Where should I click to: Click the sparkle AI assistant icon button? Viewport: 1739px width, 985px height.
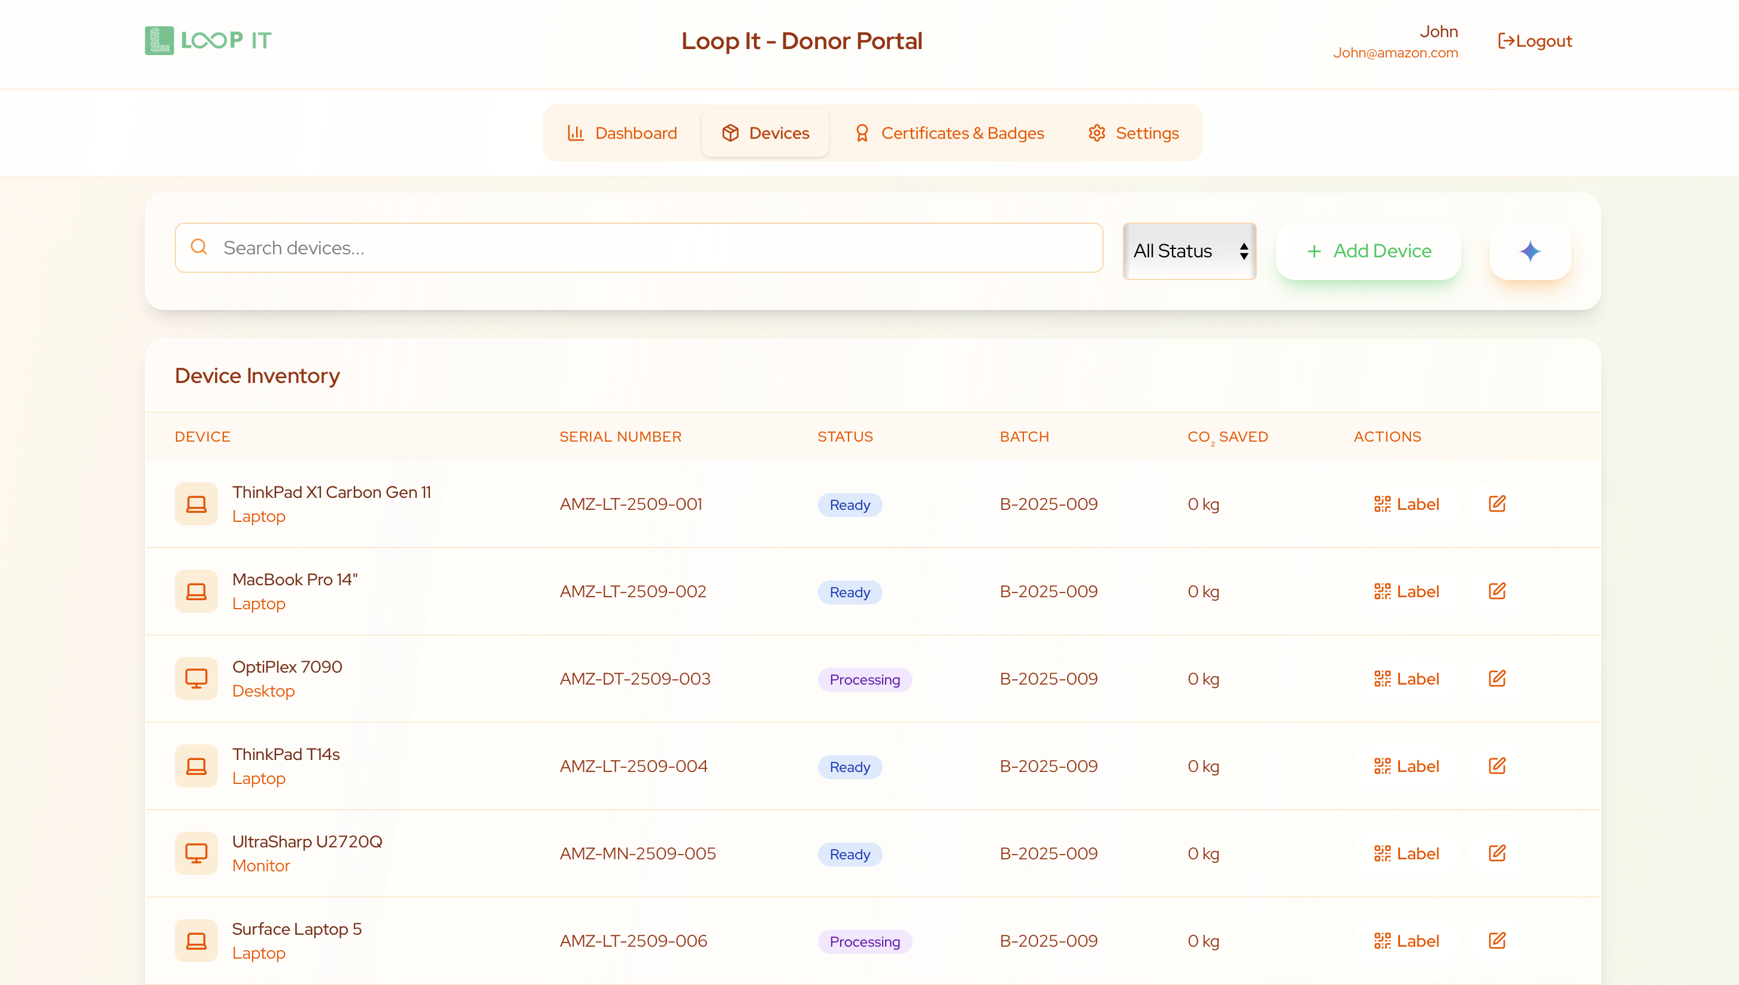[x=1529, y=251]
